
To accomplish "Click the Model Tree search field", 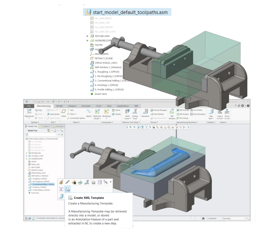I will pos(43,135).
